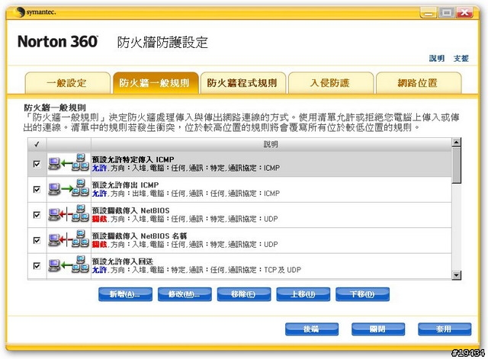
Task: Click the checkmark column header
Action: [37, 144]
